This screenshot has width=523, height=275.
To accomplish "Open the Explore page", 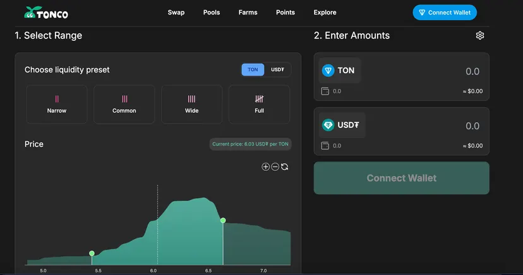I will (325, 13).
